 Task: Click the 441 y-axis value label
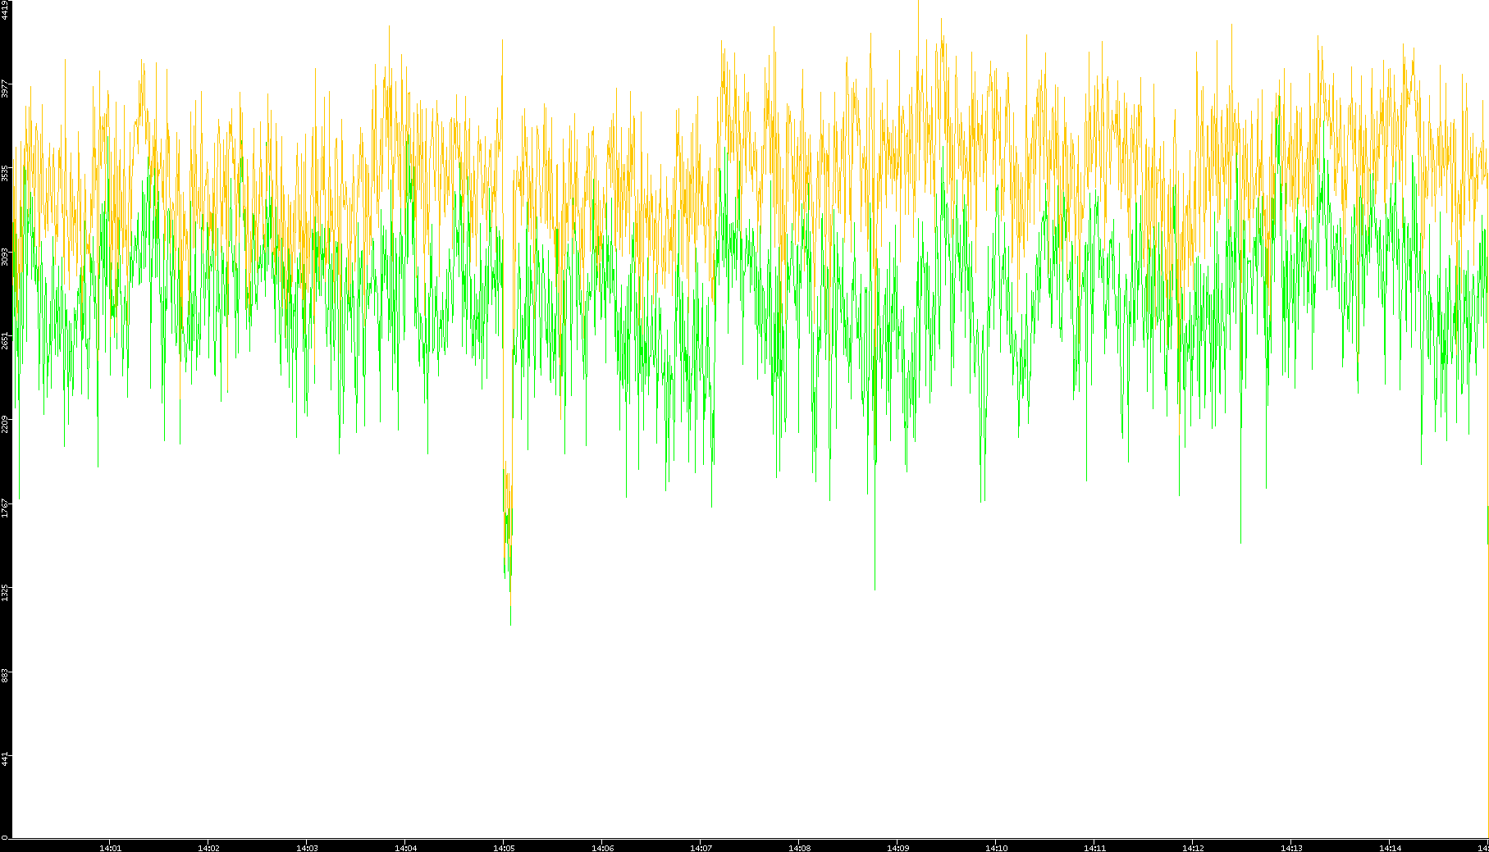pos(5,759)
